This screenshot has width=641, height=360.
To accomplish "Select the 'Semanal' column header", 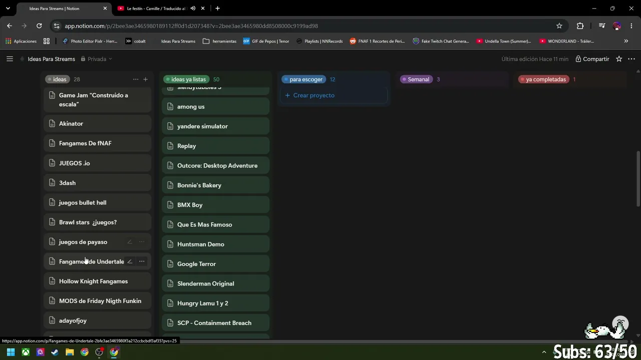I will (416, 79).
